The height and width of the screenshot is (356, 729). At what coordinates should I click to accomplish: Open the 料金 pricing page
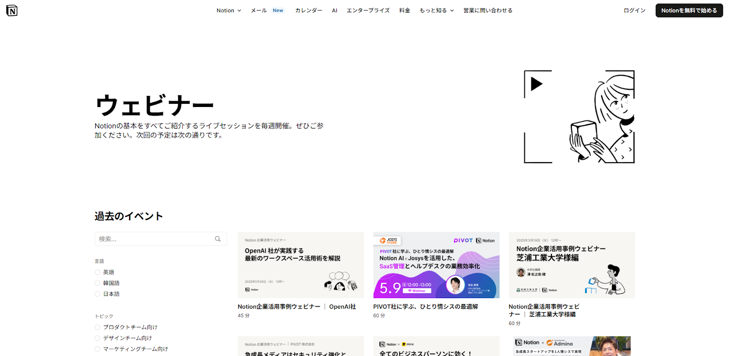click(x=405, y=10)
